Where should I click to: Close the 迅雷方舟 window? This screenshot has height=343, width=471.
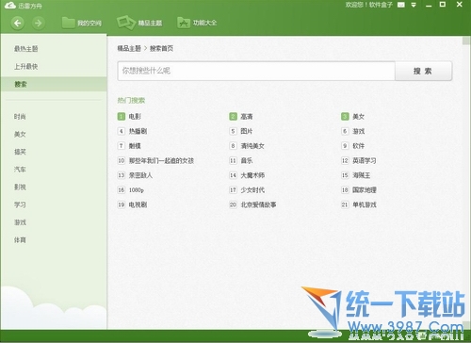coord(460,5)
